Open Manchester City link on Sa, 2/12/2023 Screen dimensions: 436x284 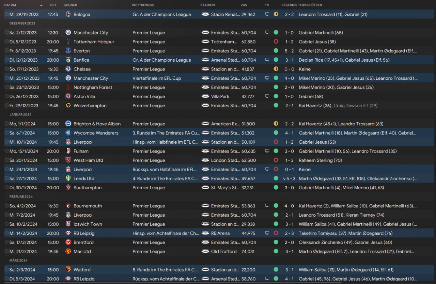pyautogui.click(x=91, y=33)
